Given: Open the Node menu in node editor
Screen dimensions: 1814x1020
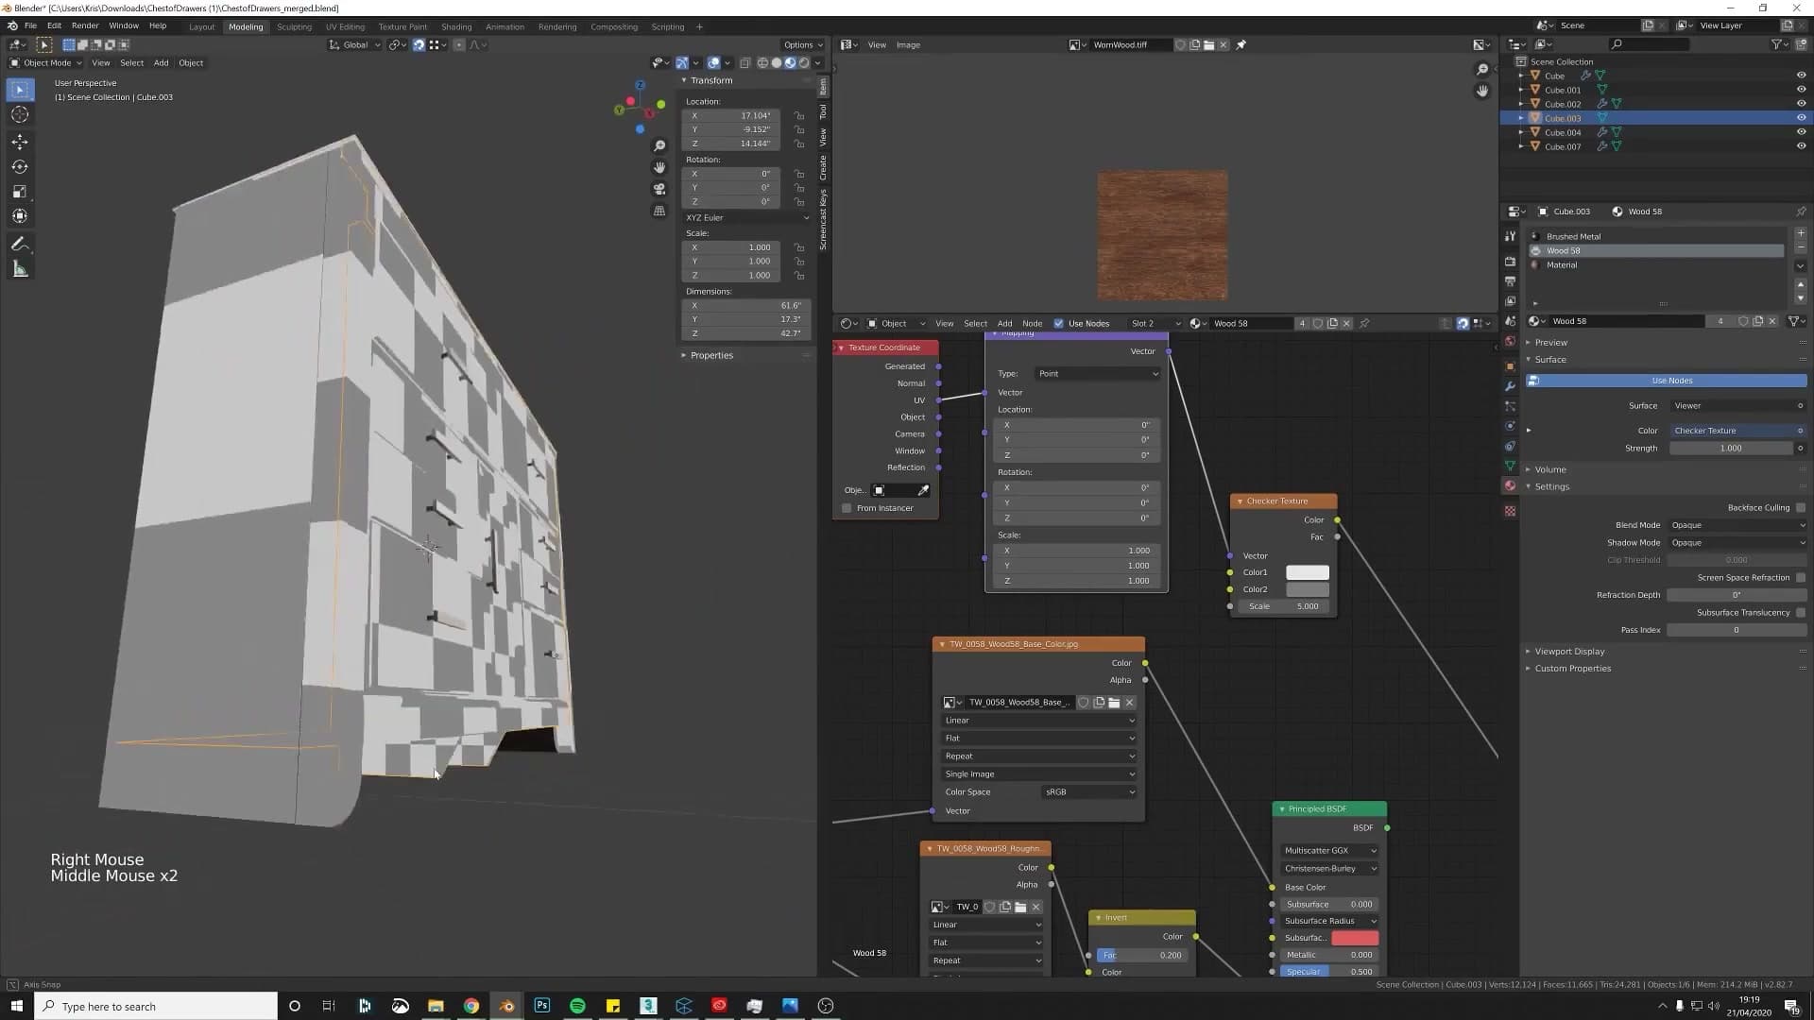Looking at the screenshot, I should coord(1033,323).
